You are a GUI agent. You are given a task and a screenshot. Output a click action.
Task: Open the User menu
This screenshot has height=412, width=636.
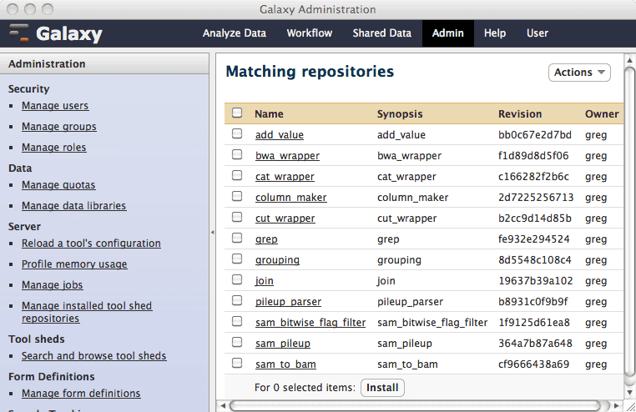(x=538, y=33)
